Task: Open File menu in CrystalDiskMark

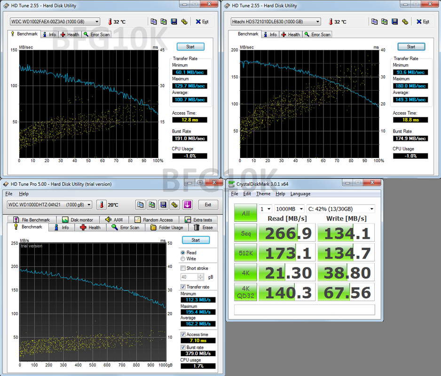Action: point(235,194)
